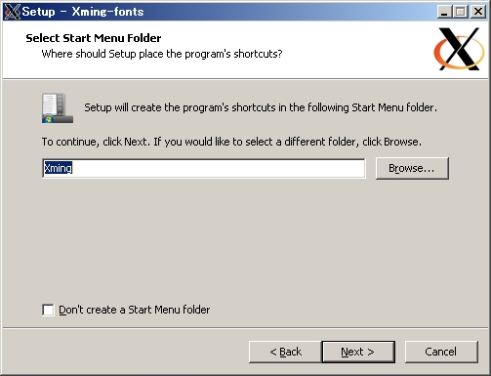Go back with the Back button

[285, 352]
